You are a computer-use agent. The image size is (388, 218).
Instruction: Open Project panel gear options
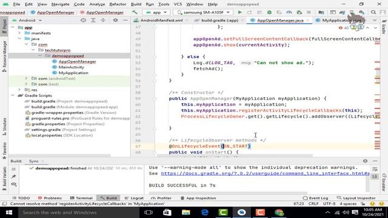[x=115, y=20]
